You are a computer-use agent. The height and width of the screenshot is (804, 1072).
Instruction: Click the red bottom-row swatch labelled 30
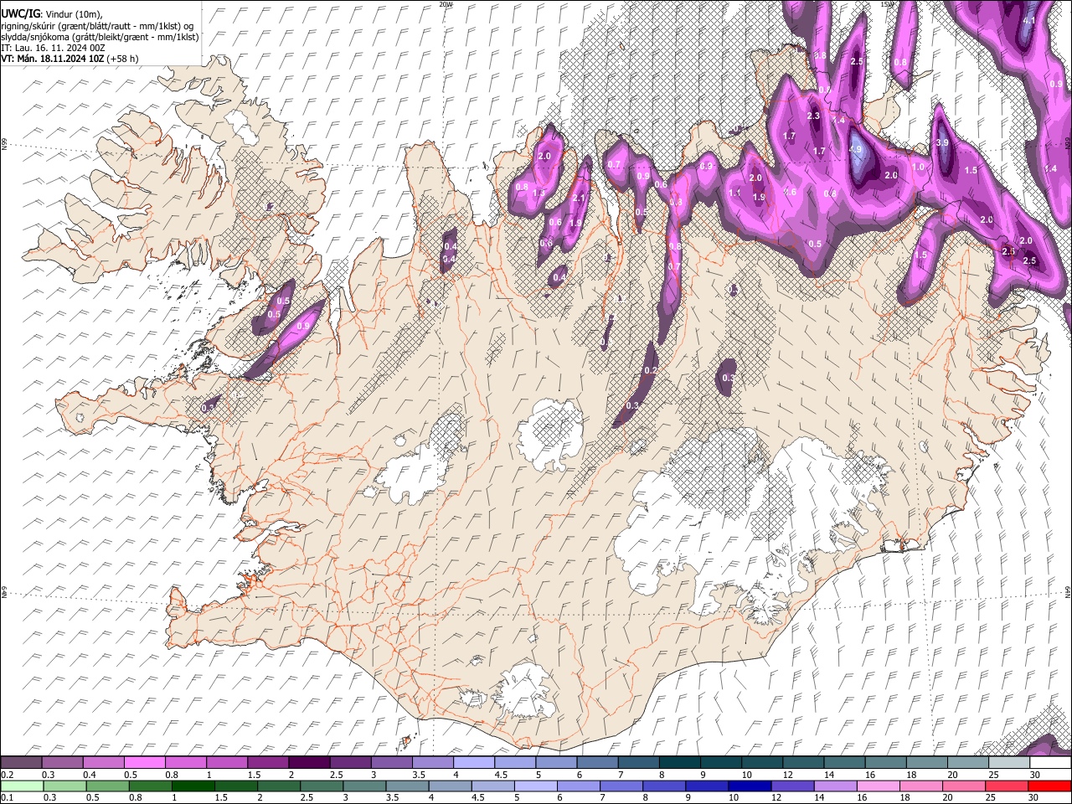pos(1049,786)
